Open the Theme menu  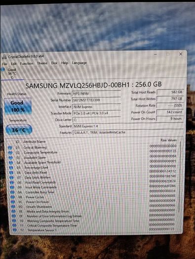point(42,63)
